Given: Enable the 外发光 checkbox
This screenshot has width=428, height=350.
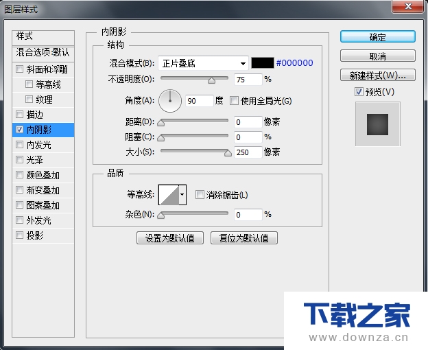Looking at the screenshot, I should click(19, 220).
